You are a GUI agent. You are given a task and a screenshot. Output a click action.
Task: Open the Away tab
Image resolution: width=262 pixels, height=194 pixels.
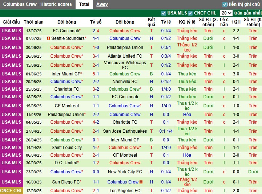pos(102,4)
